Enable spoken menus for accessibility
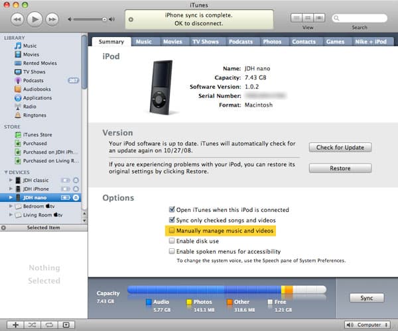Screen dimensions: 398x331 point(172,251)
